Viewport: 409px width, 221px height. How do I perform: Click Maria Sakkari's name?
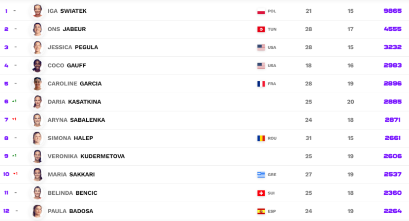(x=71, y=174)
